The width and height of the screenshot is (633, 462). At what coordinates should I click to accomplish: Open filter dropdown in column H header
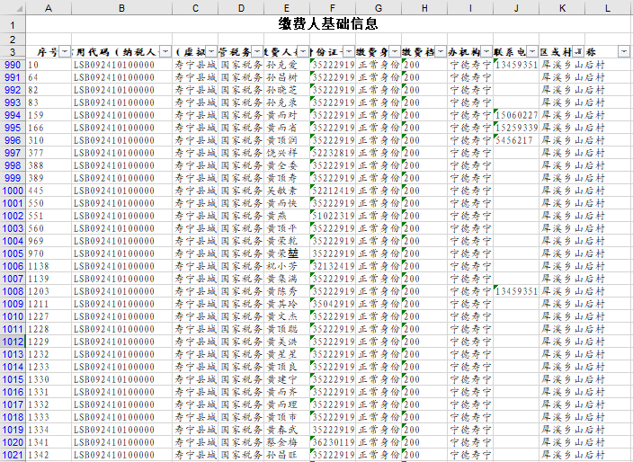tap(441, 51)
